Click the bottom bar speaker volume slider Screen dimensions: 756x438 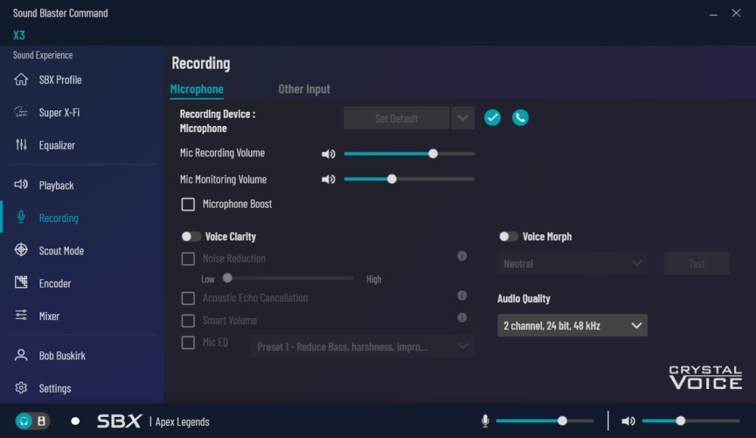[x=691, y=421]
